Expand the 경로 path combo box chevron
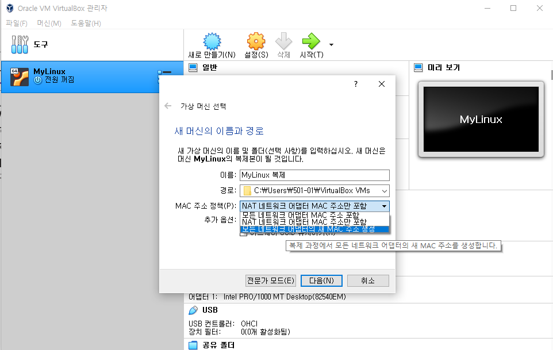The image size is (553, 350). tap(385, 191)
